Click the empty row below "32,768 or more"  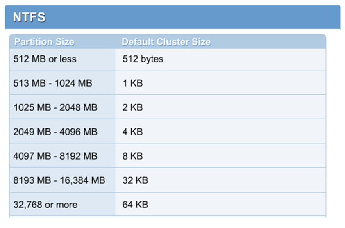[164, 217]
